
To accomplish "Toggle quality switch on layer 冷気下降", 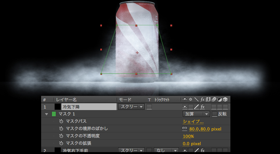I will 196,107.
